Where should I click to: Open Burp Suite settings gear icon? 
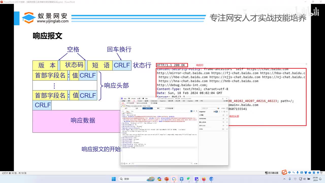pyautogui.click(x=224, y=101)
